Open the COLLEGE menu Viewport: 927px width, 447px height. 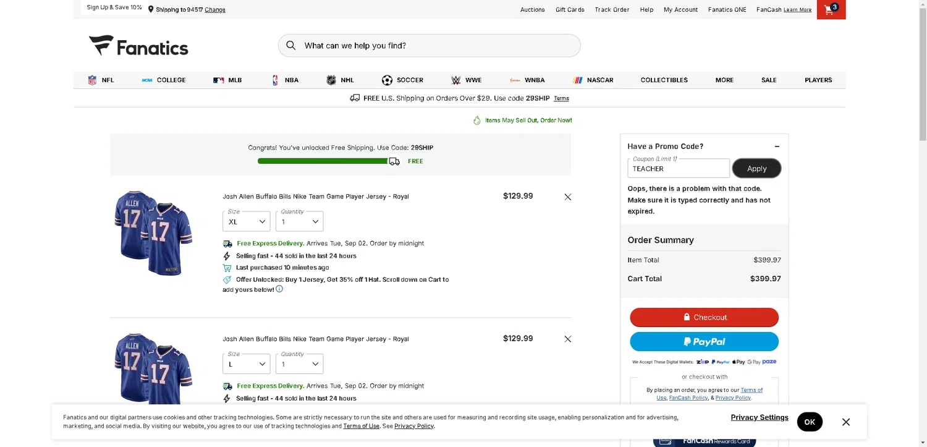(171, 80)
